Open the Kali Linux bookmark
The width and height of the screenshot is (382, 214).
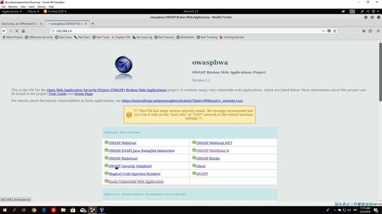(x=63, y=37)
